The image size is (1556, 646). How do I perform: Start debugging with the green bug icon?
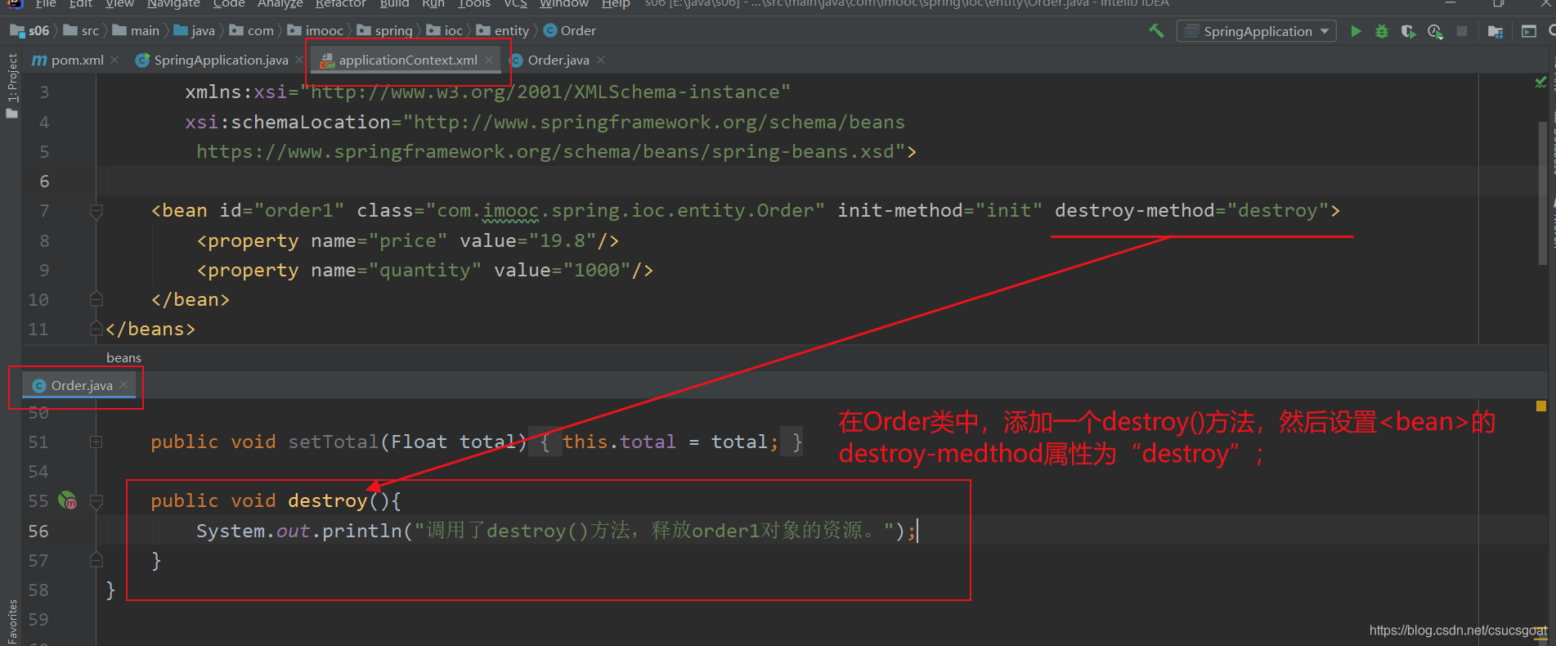click(x=1382, y=31)
